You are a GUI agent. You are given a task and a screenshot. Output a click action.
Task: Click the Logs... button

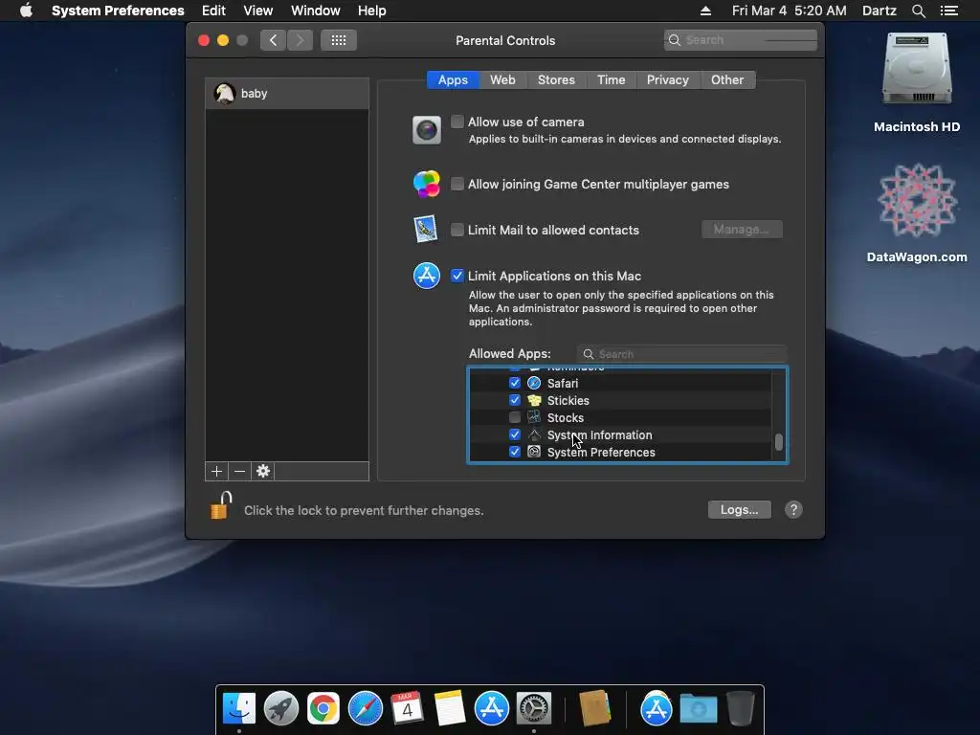(740, 510)
